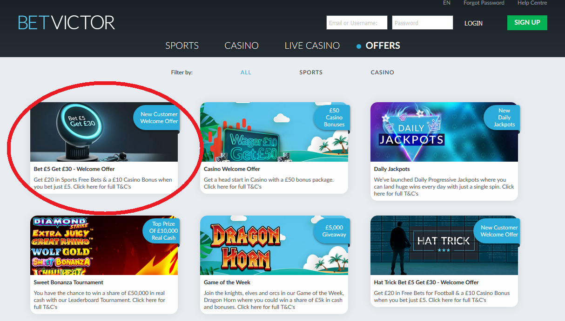Open the Forgot Password link
The height and width of the screenshot is (321, 565).
[484, 3]
